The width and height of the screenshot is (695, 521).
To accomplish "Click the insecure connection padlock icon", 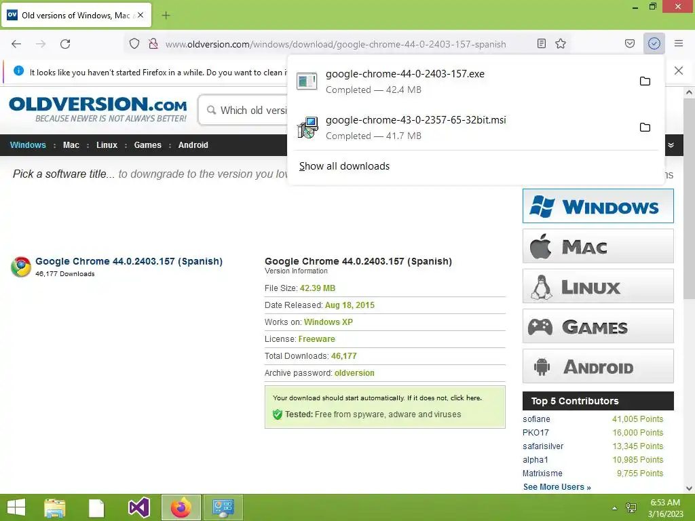I will (x=153, y=44).
